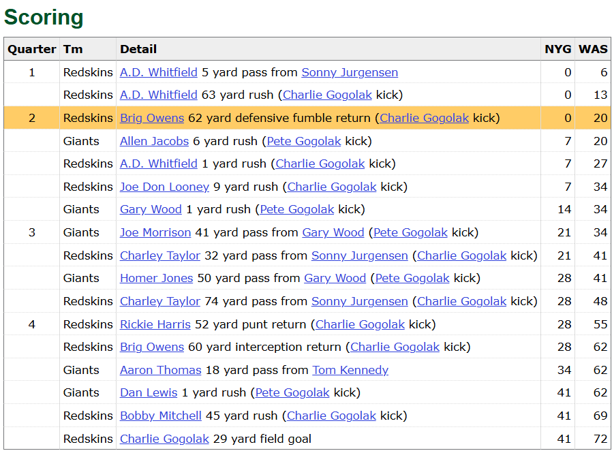Open Rickie Harris player link

coord(155,324)
